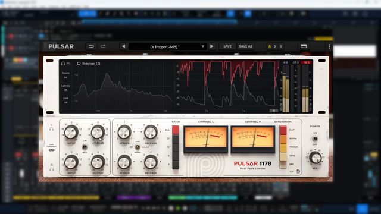Flip the L/R M/S mode switch
The width and height of the screenshot is (381, 214).
tap(85, 147)
